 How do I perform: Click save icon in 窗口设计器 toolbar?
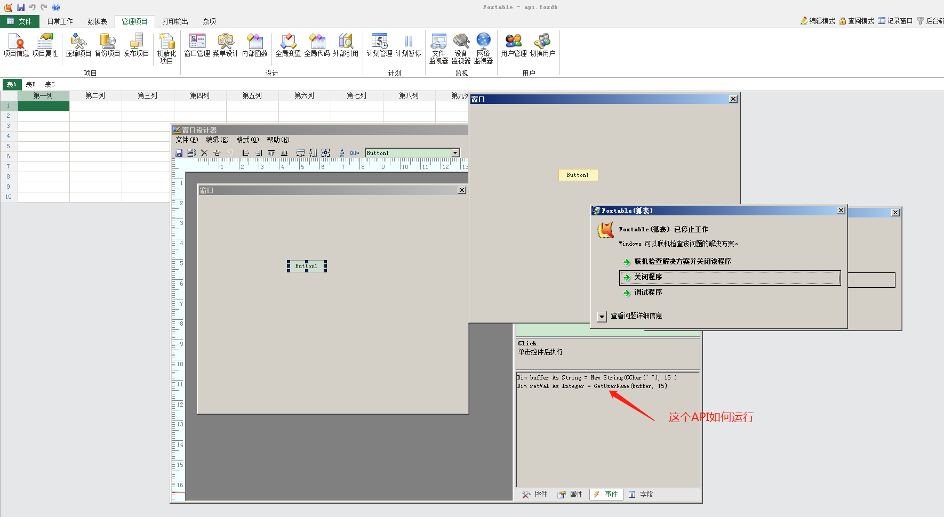pos(179,153)
